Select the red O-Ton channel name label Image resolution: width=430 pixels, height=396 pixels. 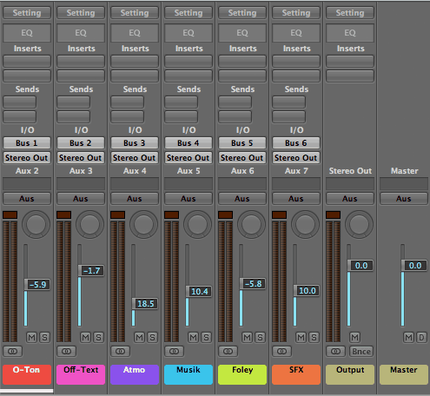tap(27, 374)
